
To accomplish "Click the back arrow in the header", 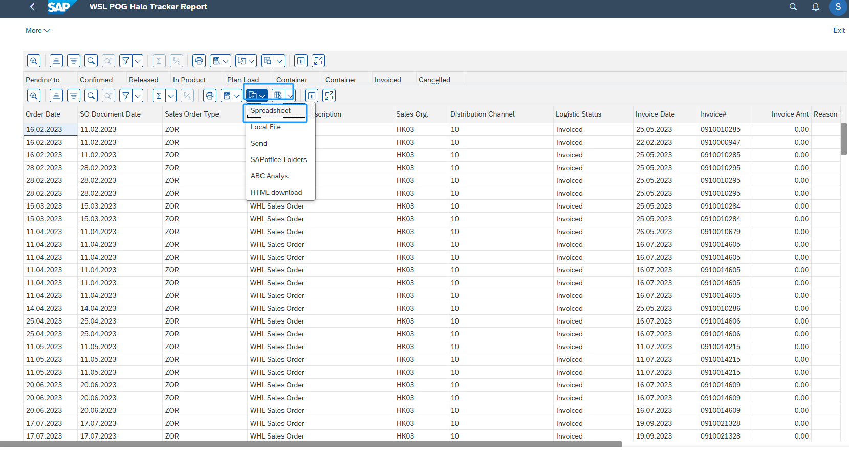I will click(33, 7).
